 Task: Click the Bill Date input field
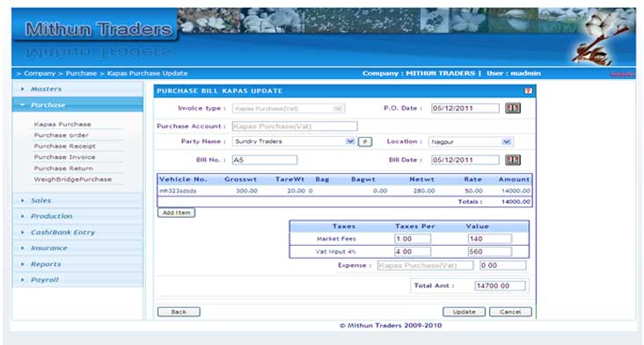tap(465, 160)
